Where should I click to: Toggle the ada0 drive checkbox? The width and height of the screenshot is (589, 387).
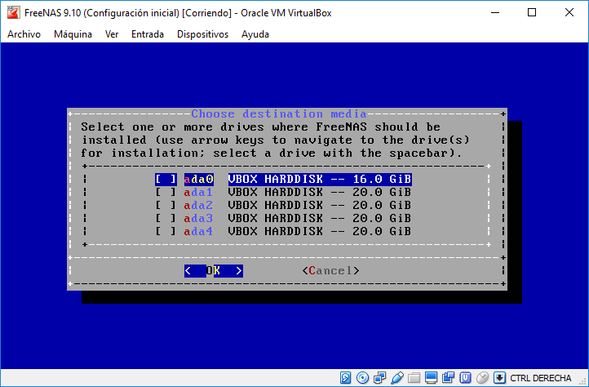166,179
